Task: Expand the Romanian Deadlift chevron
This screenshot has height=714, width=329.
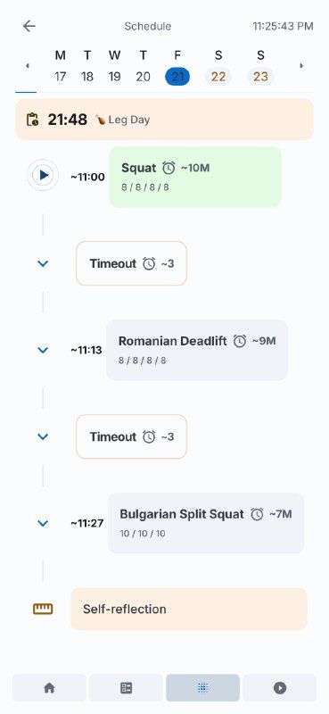Action: click(x=43, y=350)
